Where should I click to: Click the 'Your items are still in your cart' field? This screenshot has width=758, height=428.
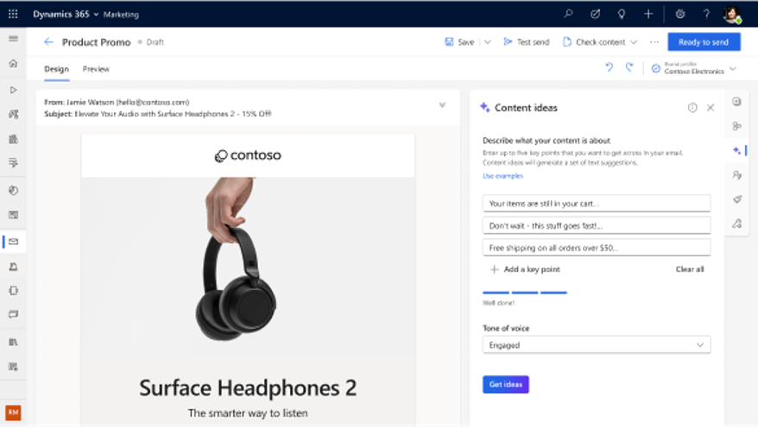click(597, 204)
